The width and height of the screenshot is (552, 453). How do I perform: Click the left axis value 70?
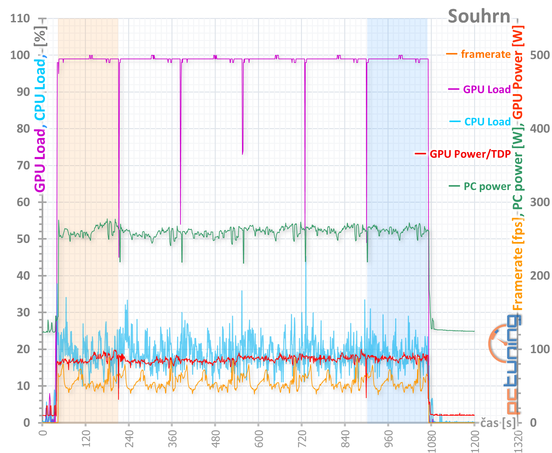pyautogui.click(x=23, y=165)
